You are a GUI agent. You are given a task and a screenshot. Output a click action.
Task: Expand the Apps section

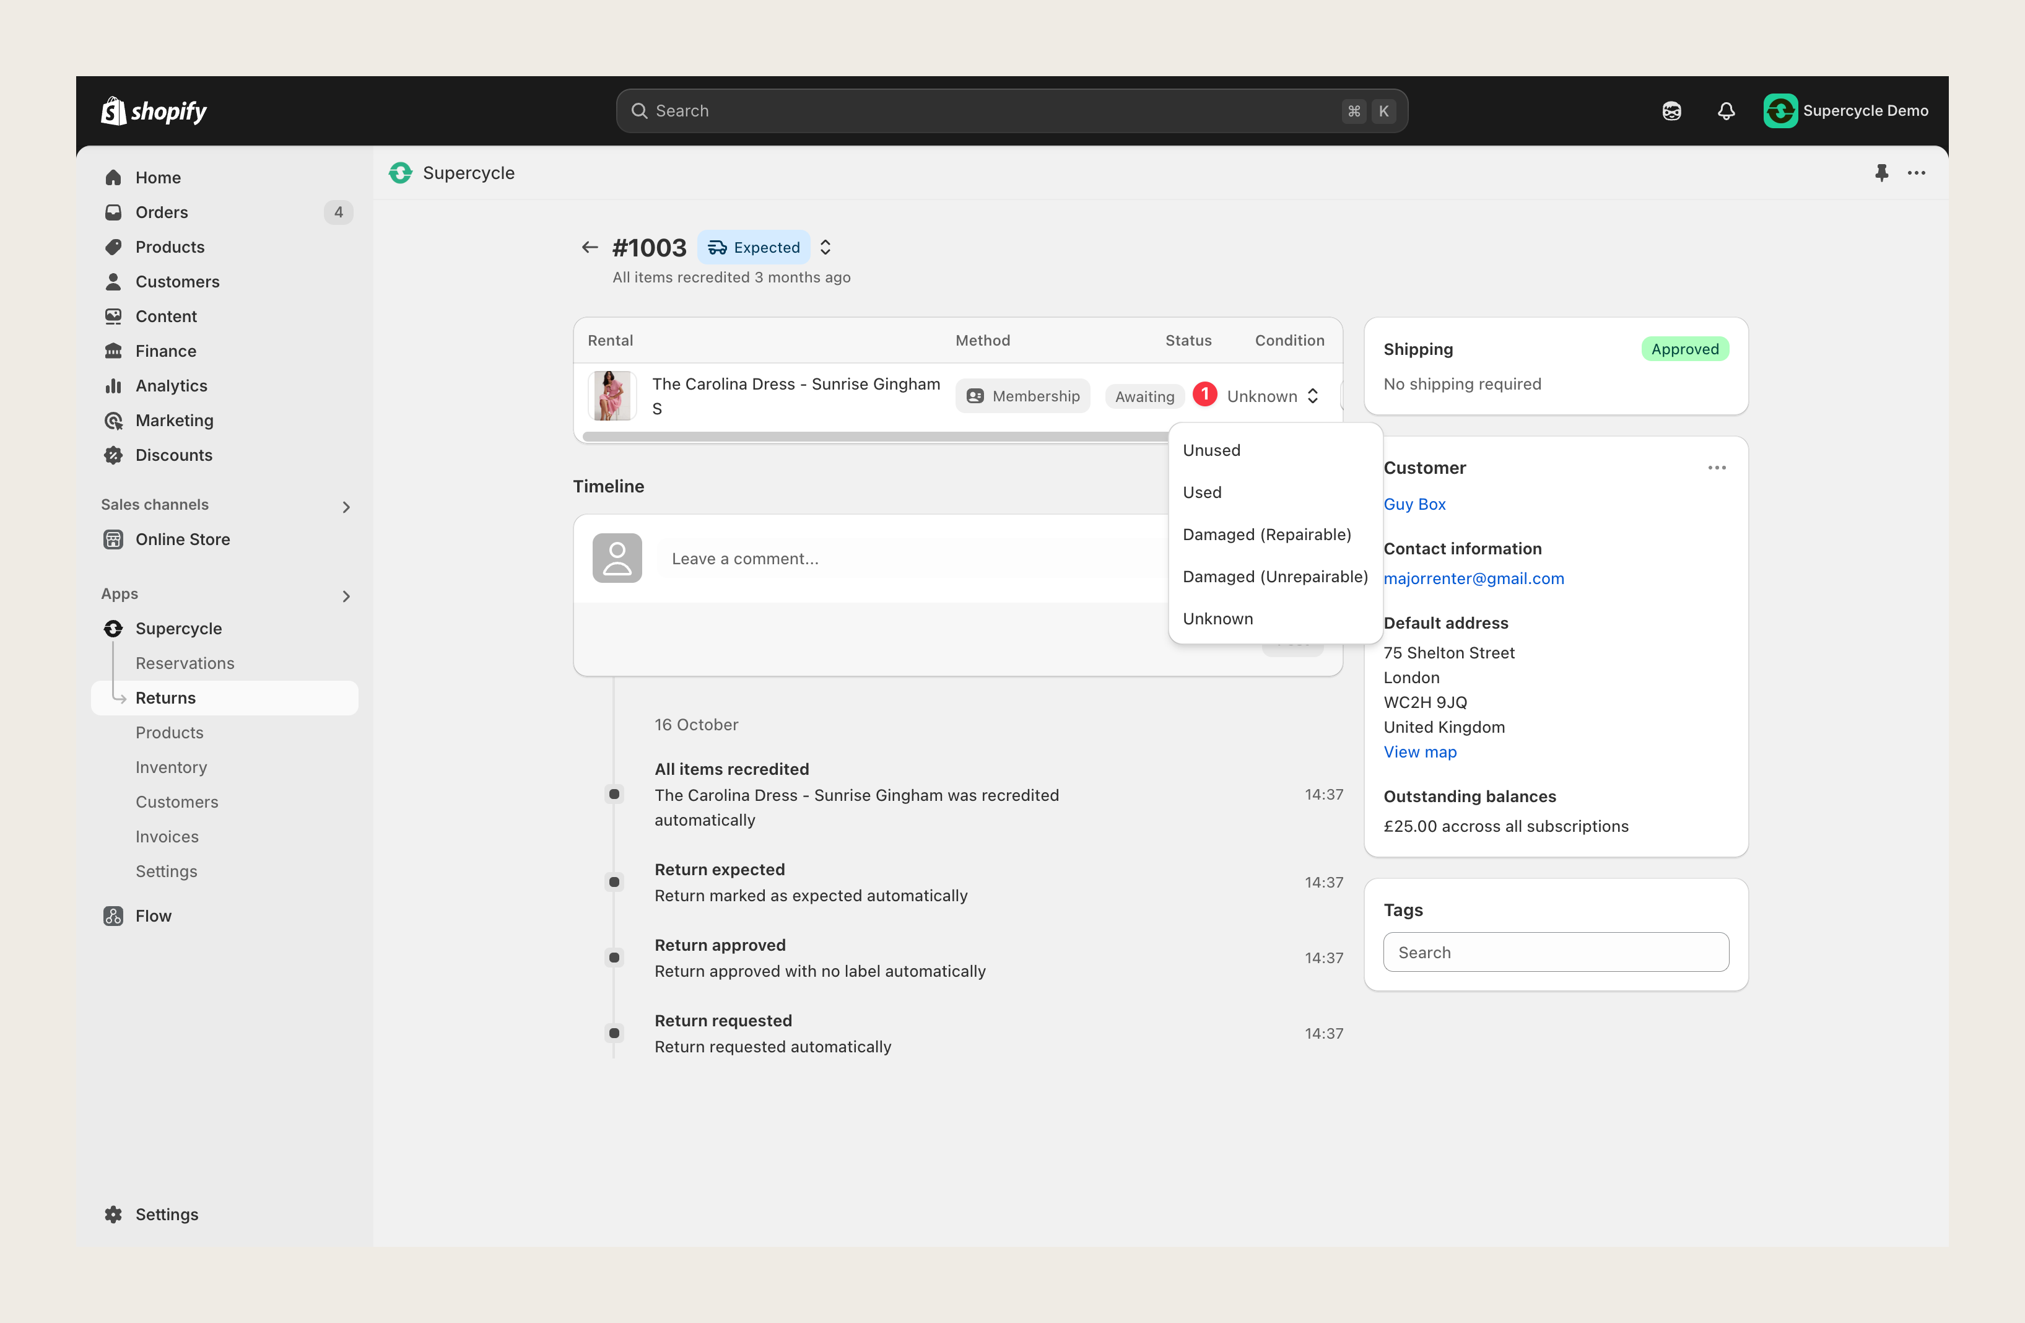[x=346, y=596]
